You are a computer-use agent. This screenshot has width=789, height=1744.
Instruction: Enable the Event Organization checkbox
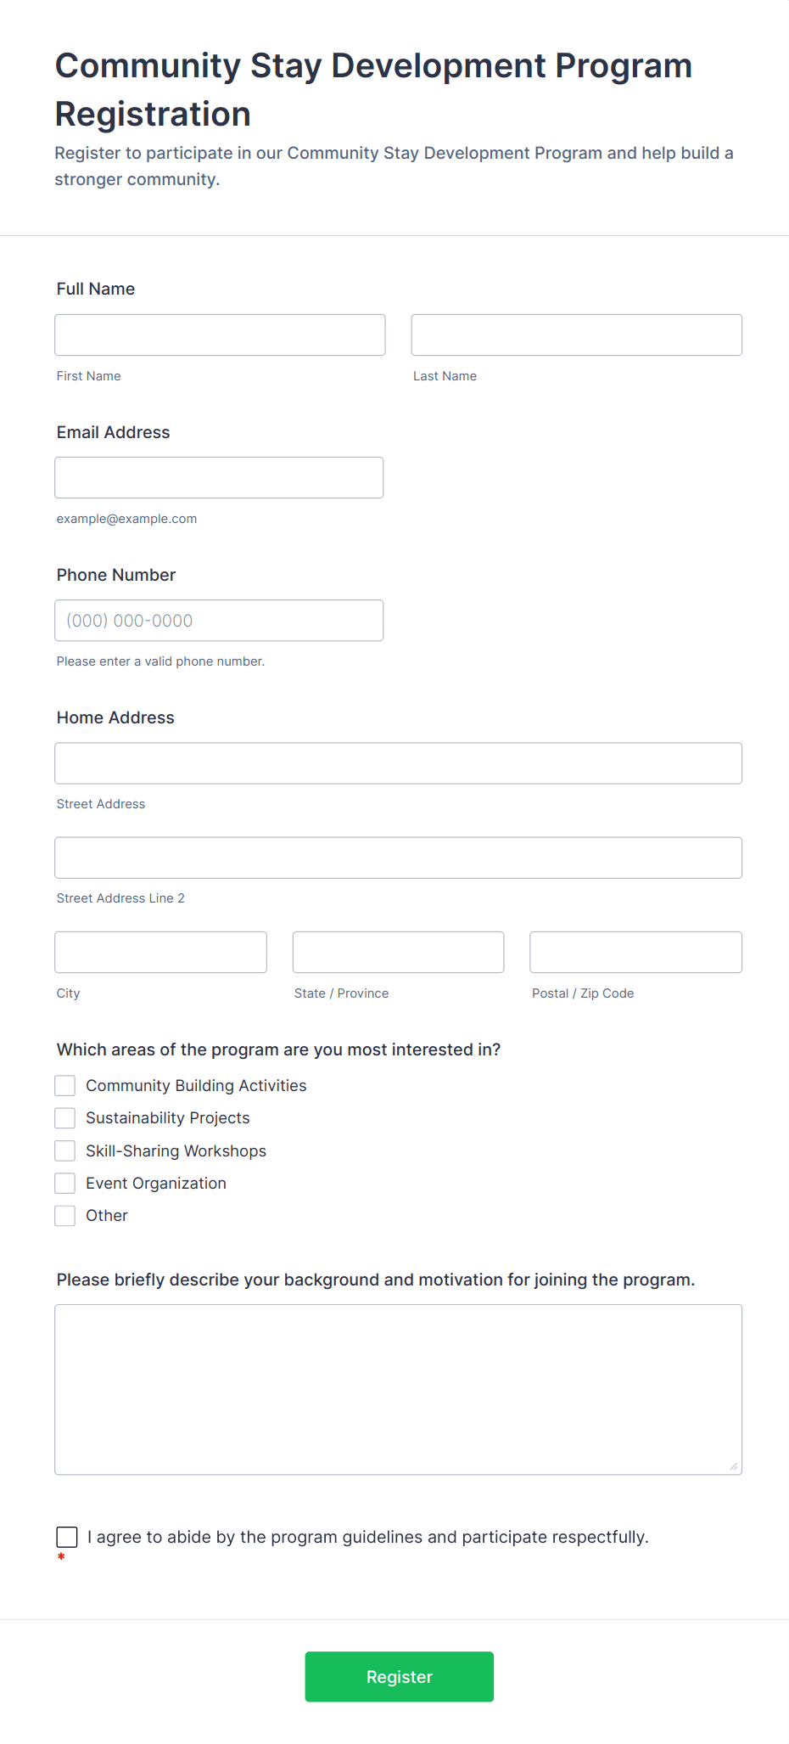point(65,1184)
